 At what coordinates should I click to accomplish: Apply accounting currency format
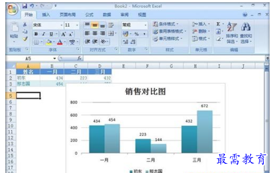click(126, 34)
